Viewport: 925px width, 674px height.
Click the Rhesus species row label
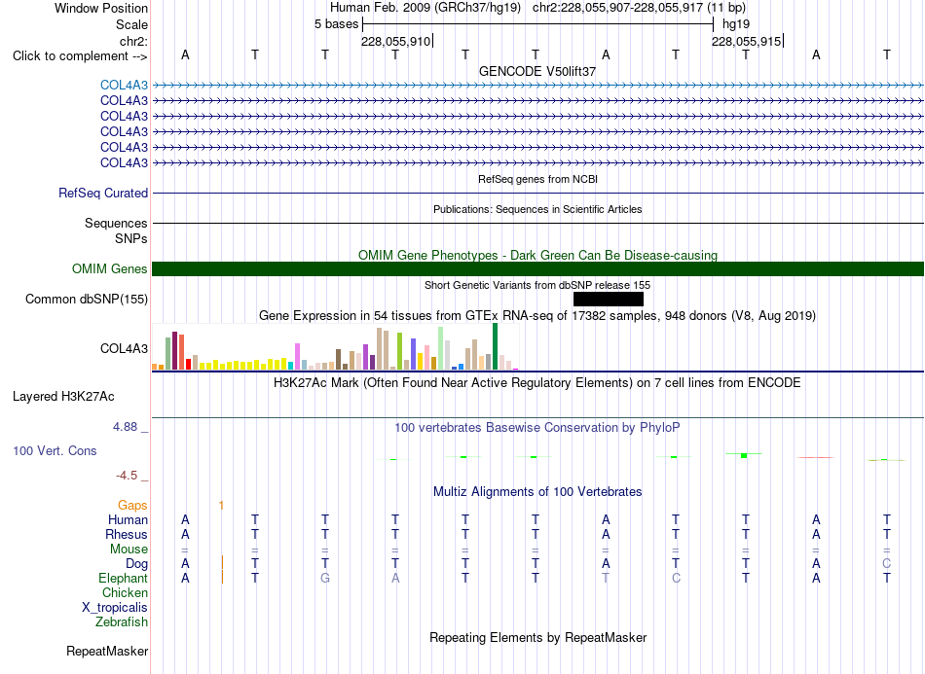pyautogui.click(x=127, y=534)
